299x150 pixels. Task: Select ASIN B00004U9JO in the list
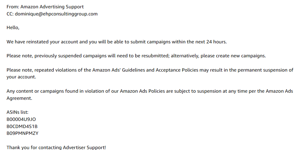(21, 119)
